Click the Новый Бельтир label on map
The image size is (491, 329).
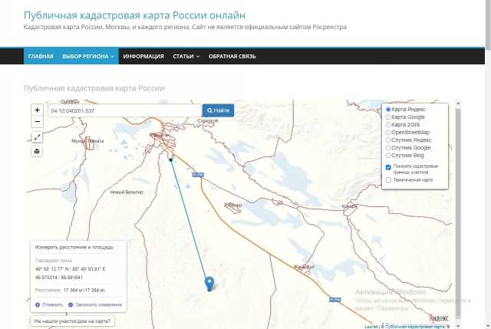point(127,192)
